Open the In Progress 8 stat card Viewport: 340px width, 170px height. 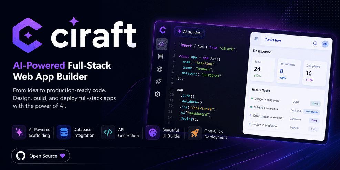click(x=289, y=71)
